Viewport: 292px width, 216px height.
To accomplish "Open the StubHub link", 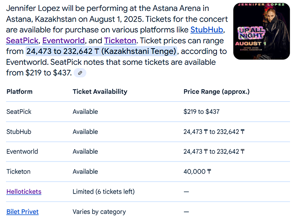I will click(207, 30).
